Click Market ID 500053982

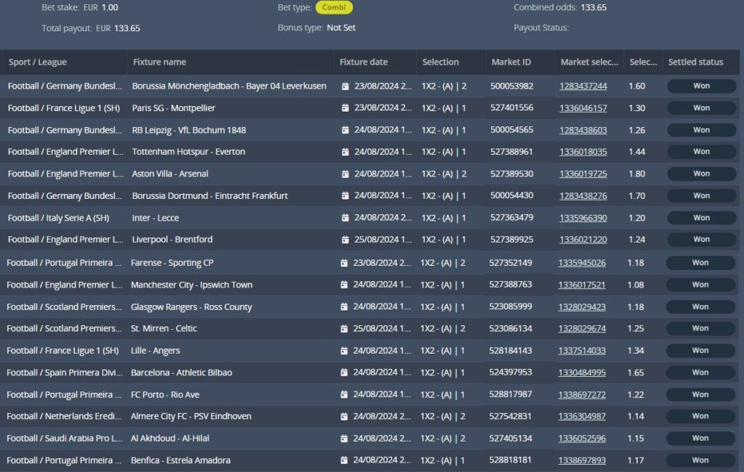(x=511, y=86)
